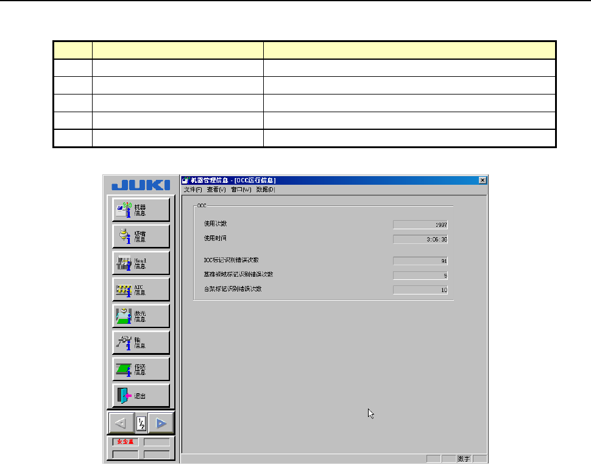Open the 查看(V) menu
This screenshot has width=591, height=464.
(216, 190)
